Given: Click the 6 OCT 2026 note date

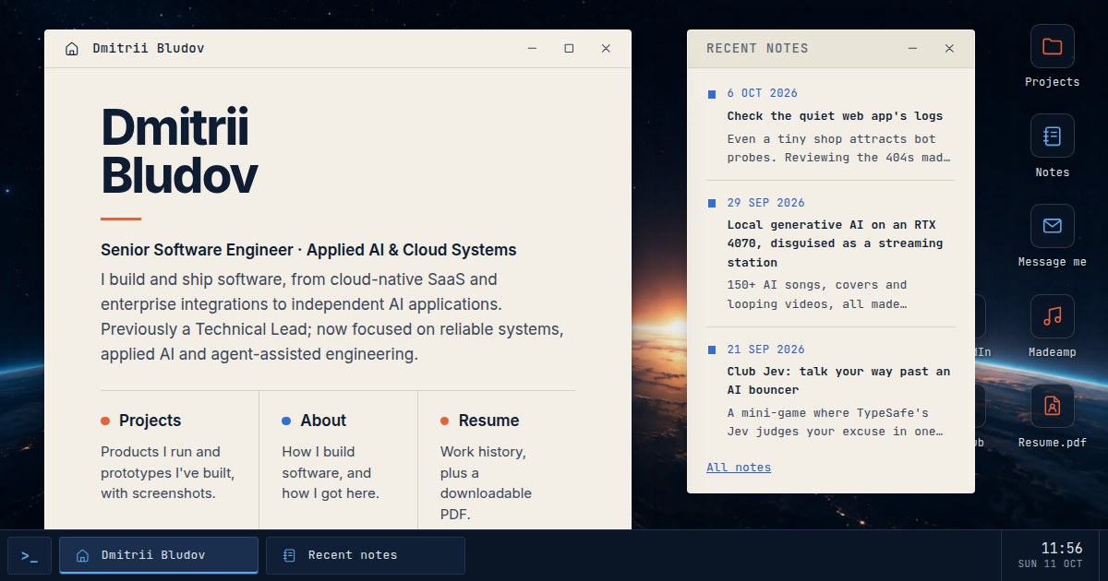Looking at the screenshot, I should click(763, 93).
